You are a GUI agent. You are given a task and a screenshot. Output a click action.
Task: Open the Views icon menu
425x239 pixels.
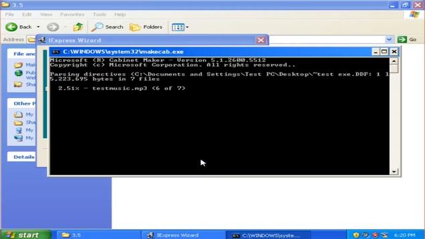(x=180, y=27)
